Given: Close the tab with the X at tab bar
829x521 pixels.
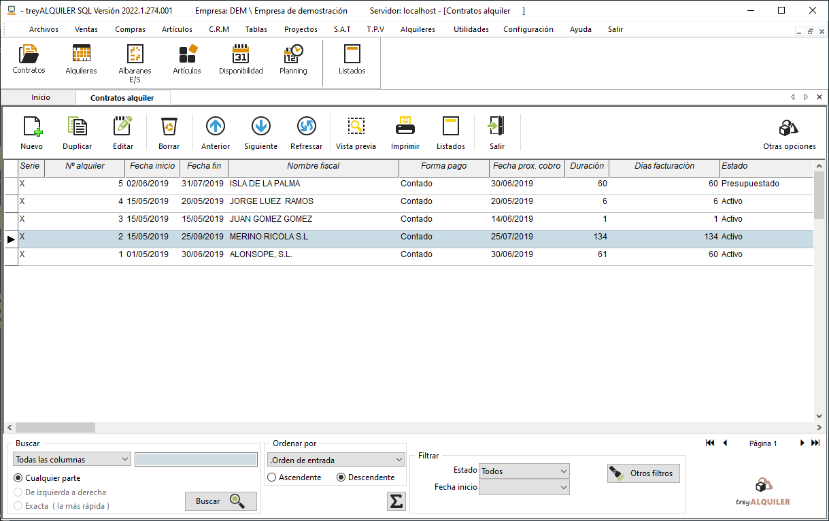Looking at the screenshot, I should coord(819,97).
